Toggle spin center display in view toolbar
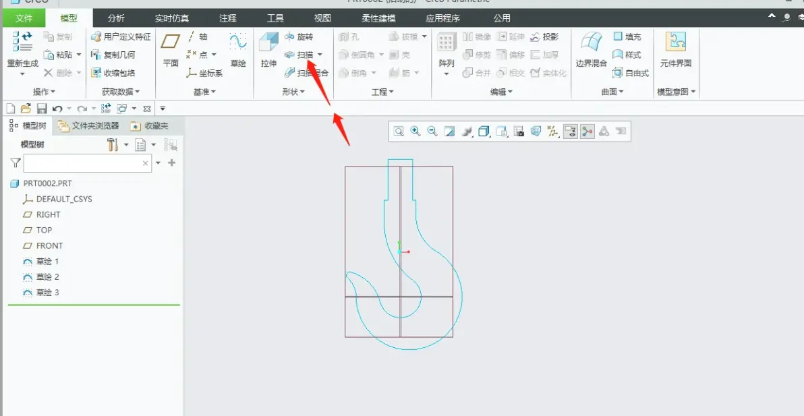 [587, 131]
